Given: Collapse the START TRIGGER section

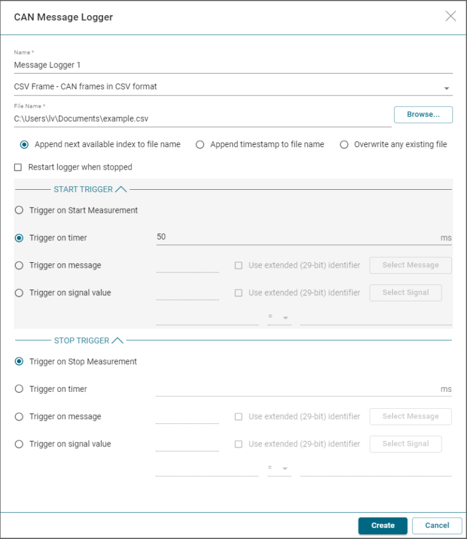Looking at the screenshot, I should (x=120, y=189).
